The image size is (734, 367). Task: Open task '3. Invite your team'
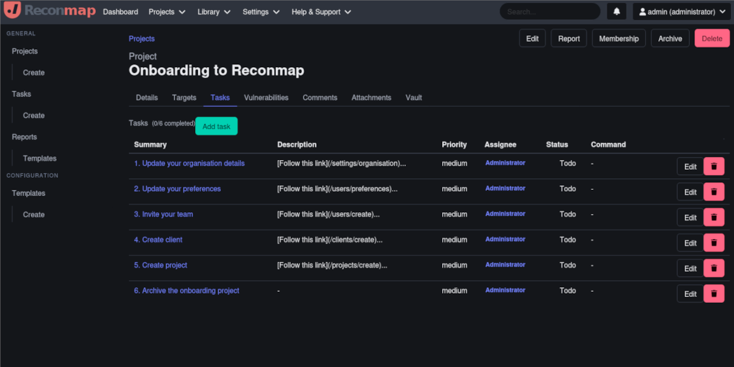163,214
